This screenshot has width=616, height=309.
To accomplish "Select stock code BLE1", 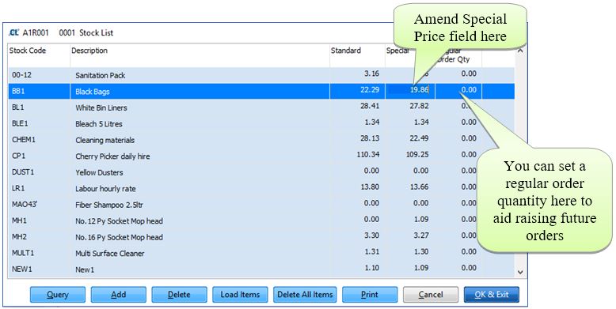I will (20, 123).
